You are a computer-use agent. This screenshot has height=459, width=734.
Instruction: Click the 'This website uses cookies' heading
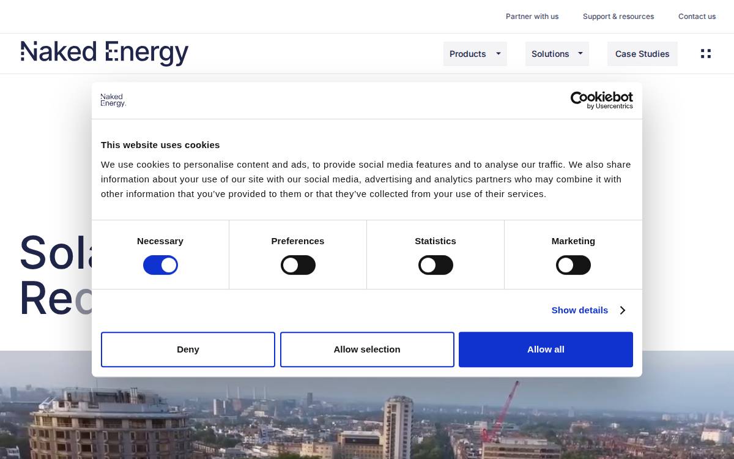pos(160,145)
